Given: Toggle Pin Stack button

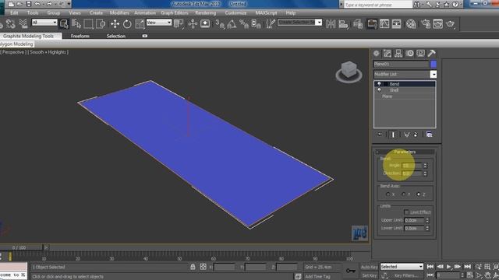Looking at the screenshot, I should tap(380, 135).
